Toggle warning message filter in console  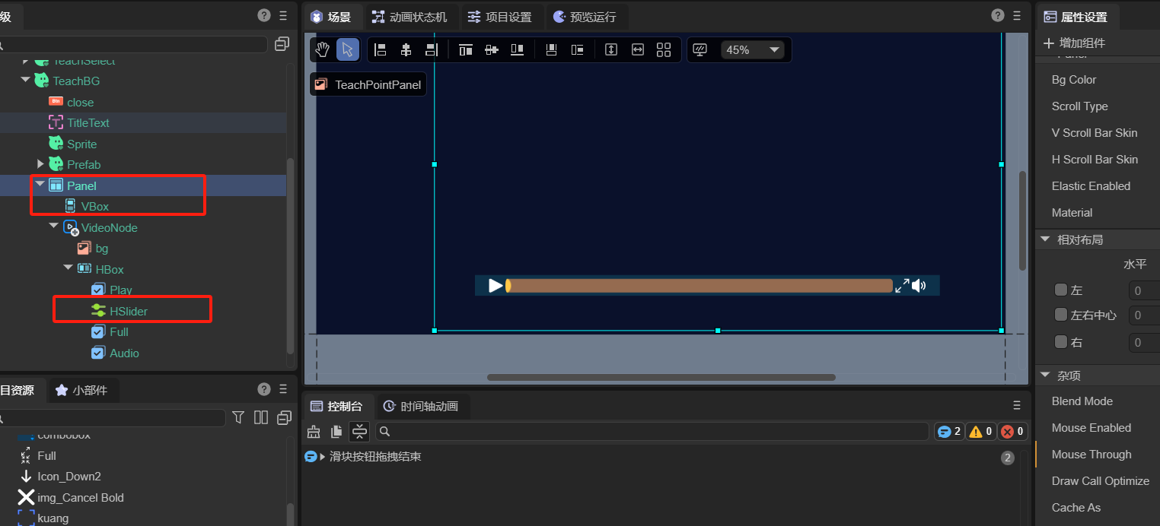click(x=980, y=432)
